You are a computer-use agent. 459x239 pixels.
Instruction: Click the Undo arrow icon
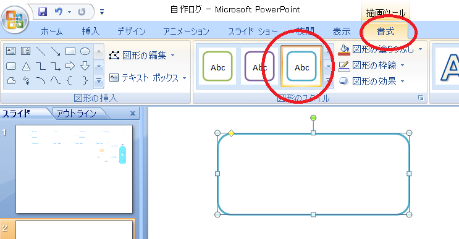(x=59, y=12)
